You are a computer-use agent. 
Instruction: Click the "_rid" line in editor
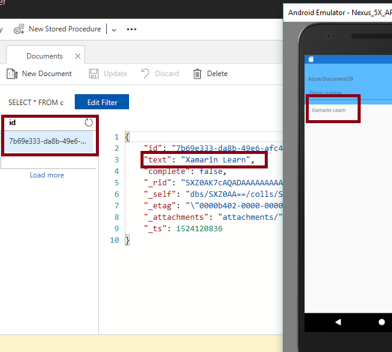[x=213, y=183]
